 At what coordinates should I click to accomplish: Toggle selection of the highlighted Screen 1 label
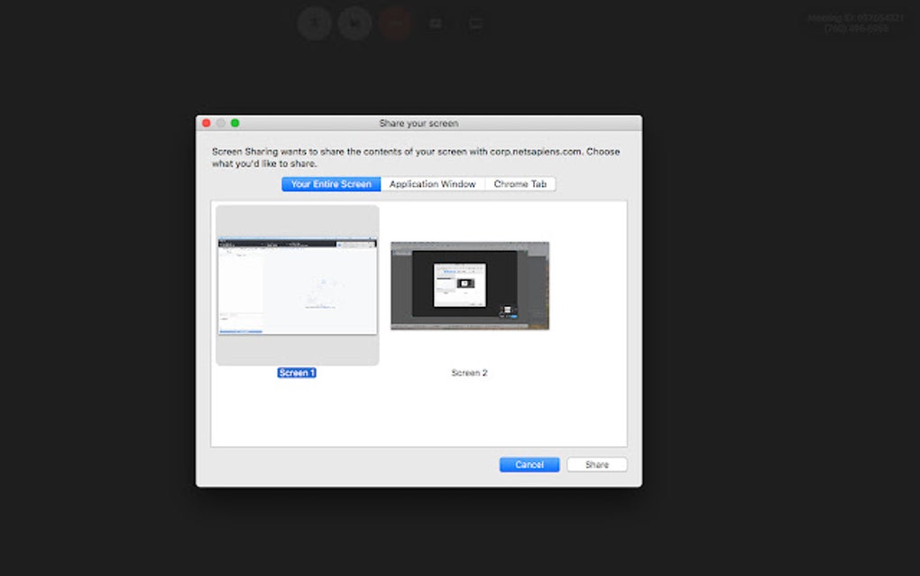[298, 372]
